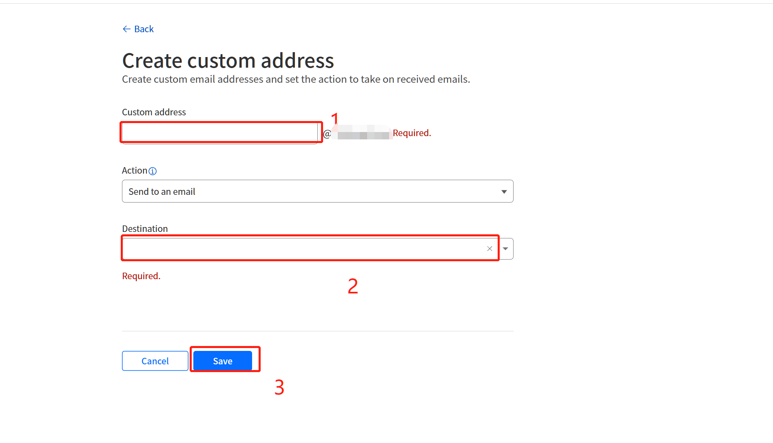
Task: Clear Destination with the X icon
Action: (x=489, y=249)
